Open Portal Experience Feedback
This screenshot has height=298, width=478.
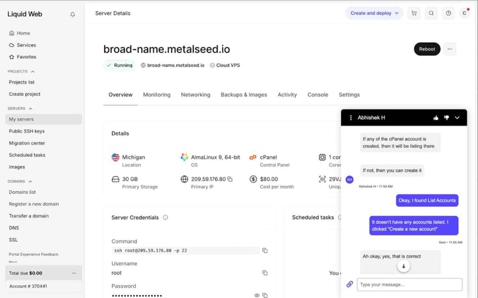pyautogui.click(x=34, y=254)
